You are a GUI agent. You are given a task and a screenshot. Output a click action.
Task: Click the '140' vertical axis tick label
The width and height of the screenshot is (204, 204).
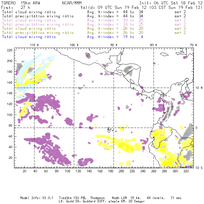coord(10,93)
